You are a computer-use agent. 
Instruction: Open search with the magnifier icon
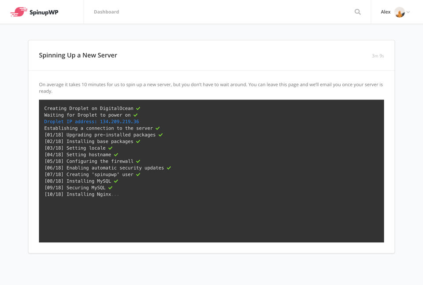[x=357, y=12]
